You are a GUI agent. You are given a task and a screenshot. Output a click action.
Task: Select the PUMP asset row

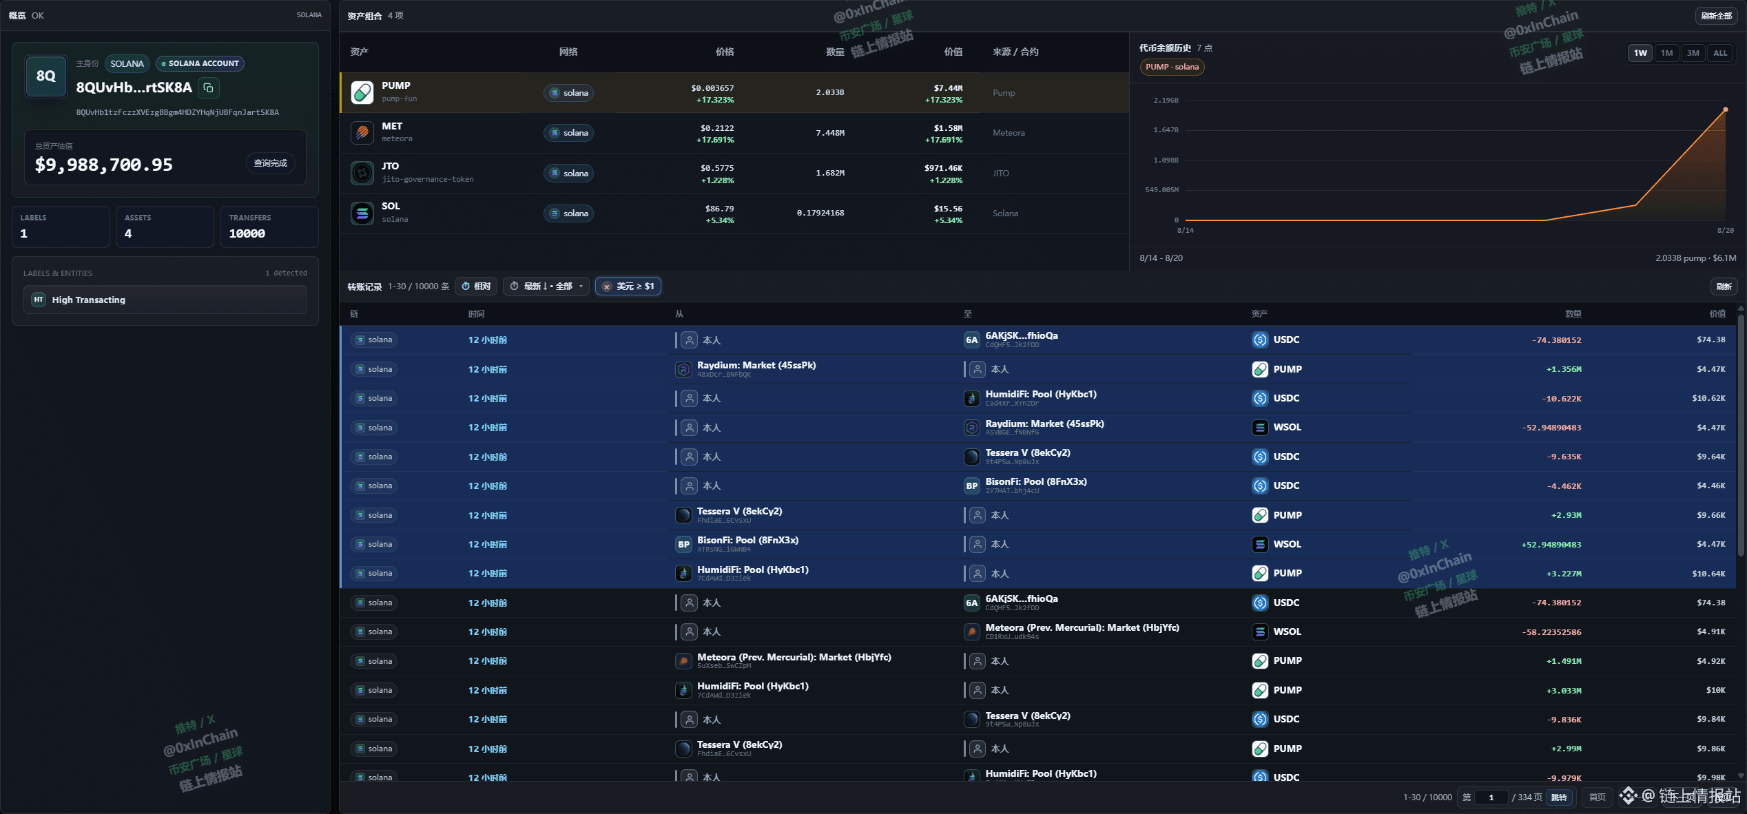pos(734,93)
